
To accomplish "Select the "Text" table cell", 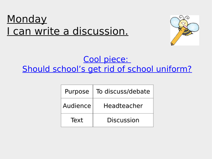I will [x=77, y=120].
